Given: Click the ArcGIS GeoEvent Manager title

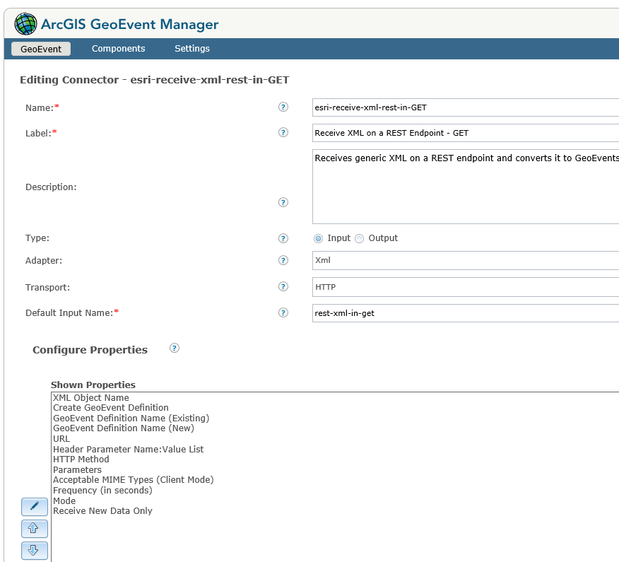Looking at the screenshot, I should click(130, 24).
